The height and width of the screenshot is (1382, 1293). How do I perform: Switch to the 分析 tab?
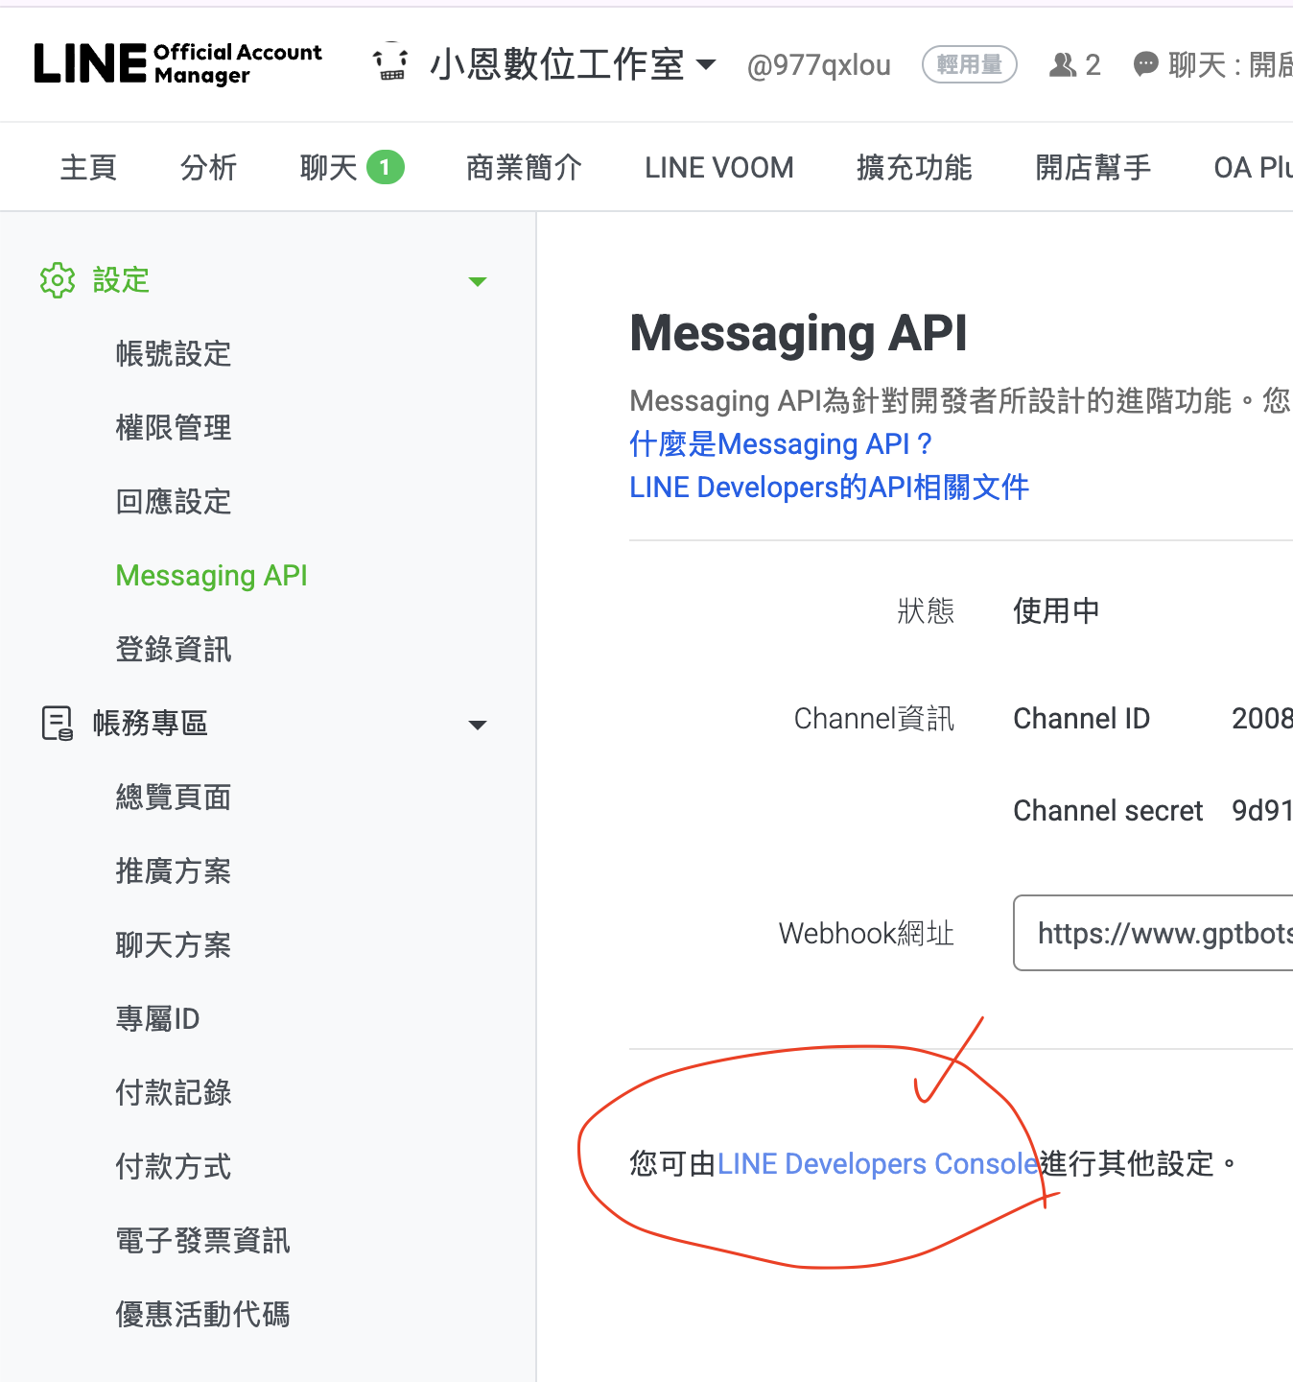click(x=208, y=167)
